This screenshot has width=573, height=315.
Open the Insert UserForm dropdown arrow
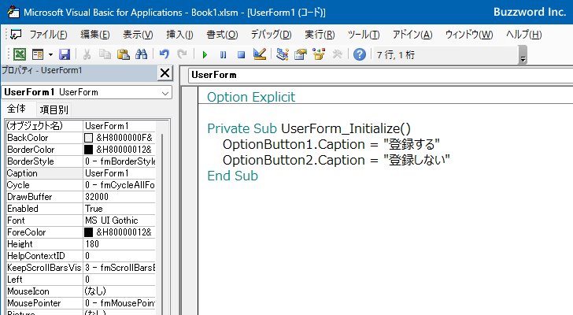50,55
